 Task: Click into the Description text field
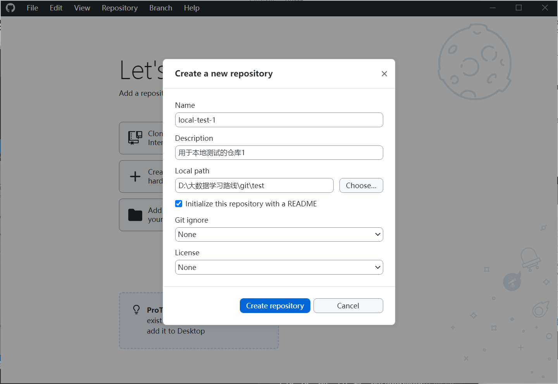coord(279,152)
